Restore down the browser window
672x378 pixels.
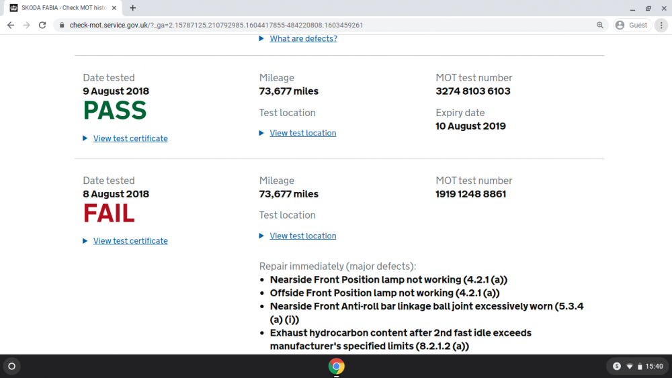[648, 8]
